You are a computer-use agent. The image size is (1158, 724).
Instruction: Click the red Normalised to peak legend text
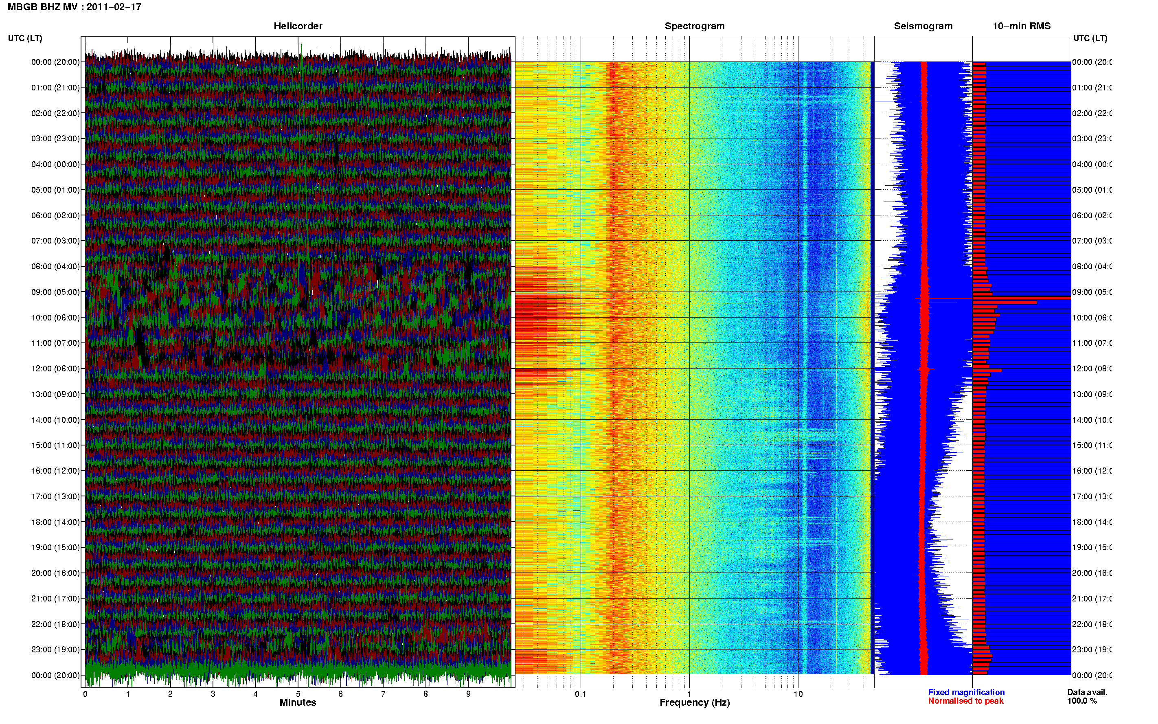pyautogui.click(x=965, y=701)
